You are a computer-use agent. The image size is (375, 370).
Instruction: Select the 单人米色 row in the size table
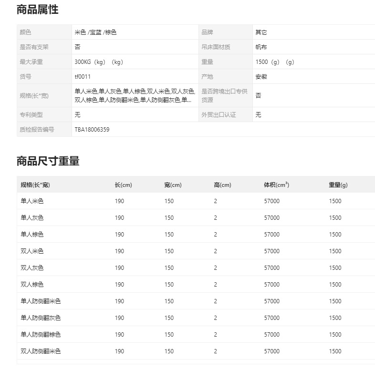point(196,201)
